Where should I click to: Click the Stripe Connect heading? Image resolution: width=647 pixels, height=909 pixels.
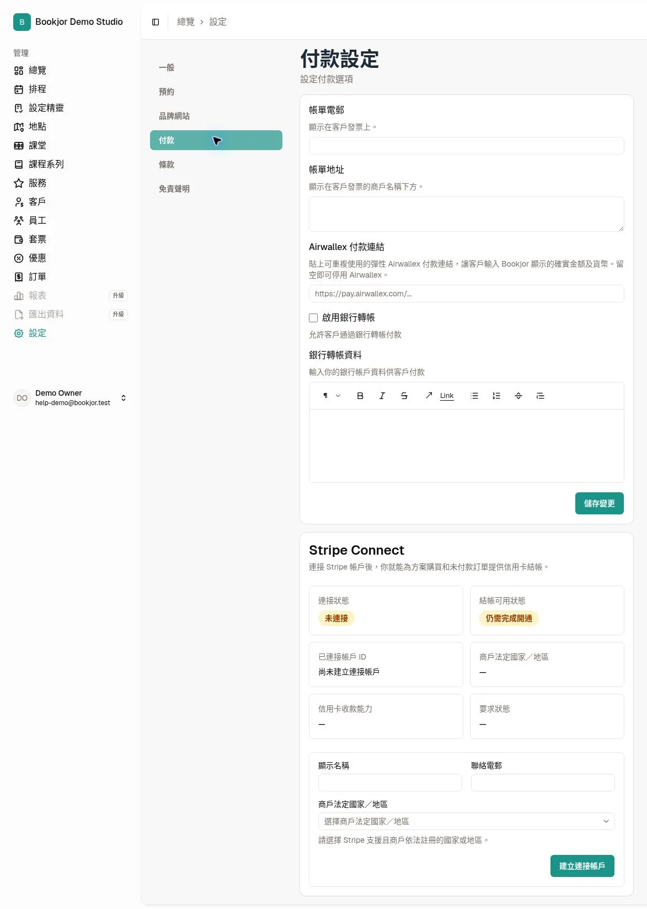[356, 550]
